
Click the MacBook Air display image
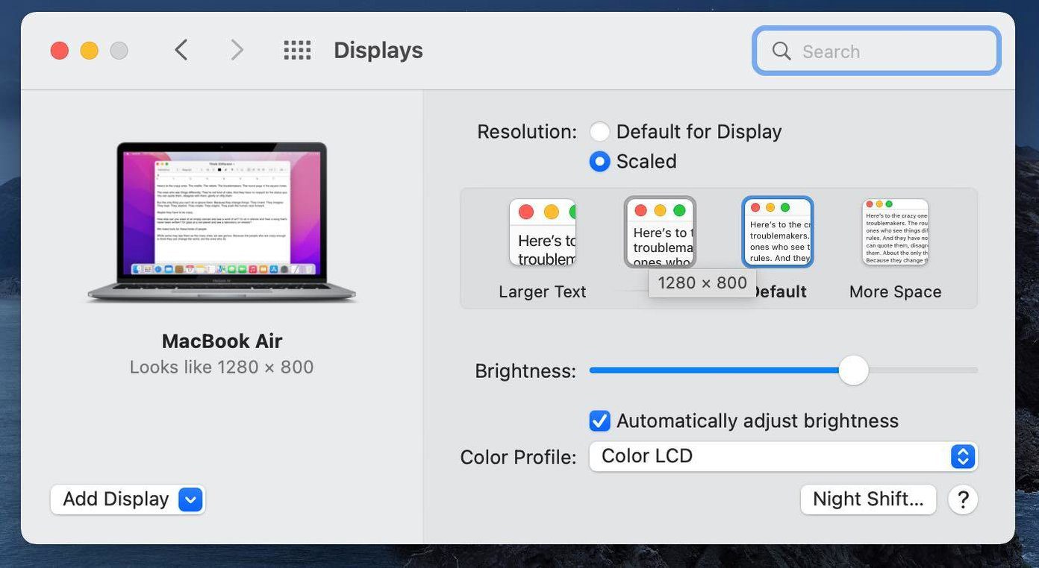coord(222,222)
